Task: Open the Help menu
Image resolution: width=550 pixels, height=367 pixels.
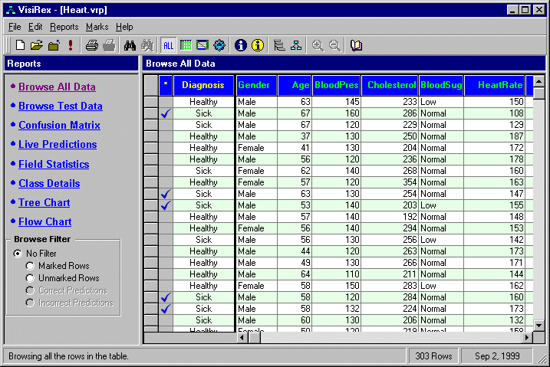Action: [124, 27]
